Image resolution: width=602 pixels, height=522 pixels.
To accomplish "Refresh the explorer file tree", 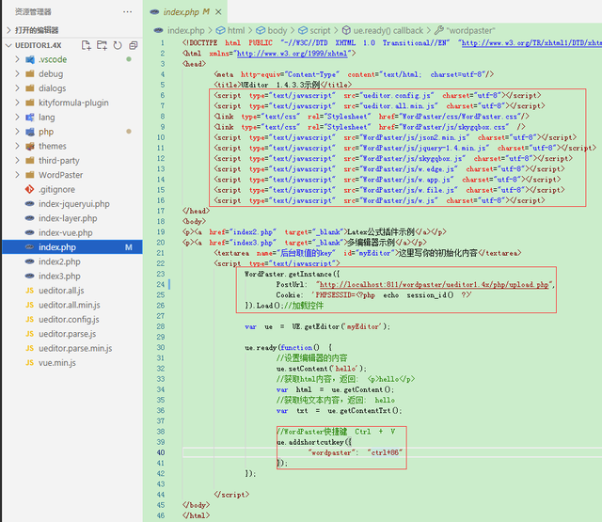I will pos(118,45).
